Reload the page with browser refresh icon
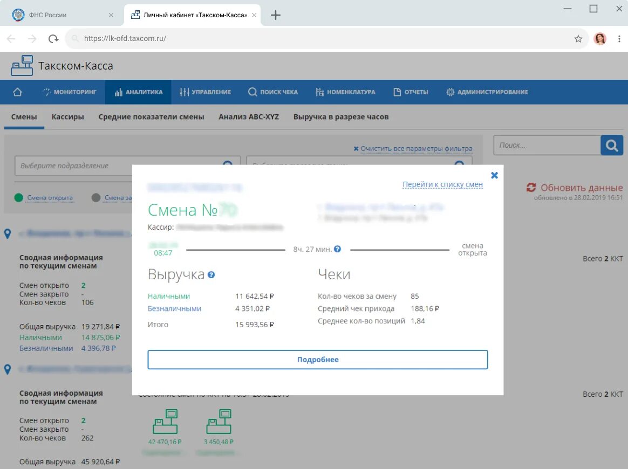The width and height of the screenshot is (628, 469). (53, 38)
